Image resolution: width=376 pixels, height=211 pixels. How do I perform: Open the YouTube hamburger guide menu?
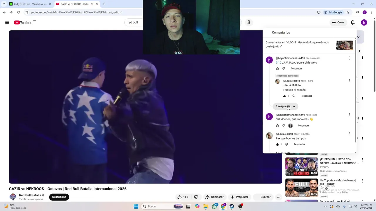click(7, 23)
